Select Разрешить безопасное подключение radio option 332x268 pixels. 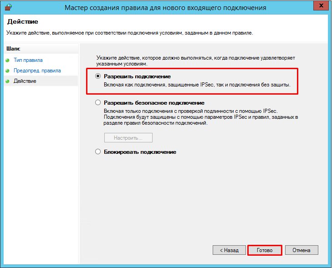pos(98,103)
